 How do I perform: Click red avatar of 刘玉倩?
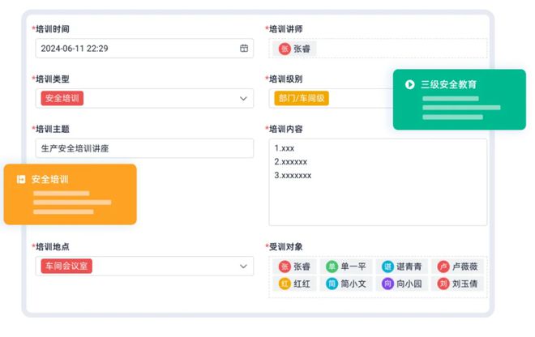pyautogui.click(x=443, y=284)
